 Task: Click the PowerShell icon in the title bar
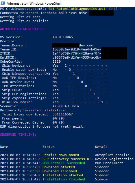click(x=3, y=3)
